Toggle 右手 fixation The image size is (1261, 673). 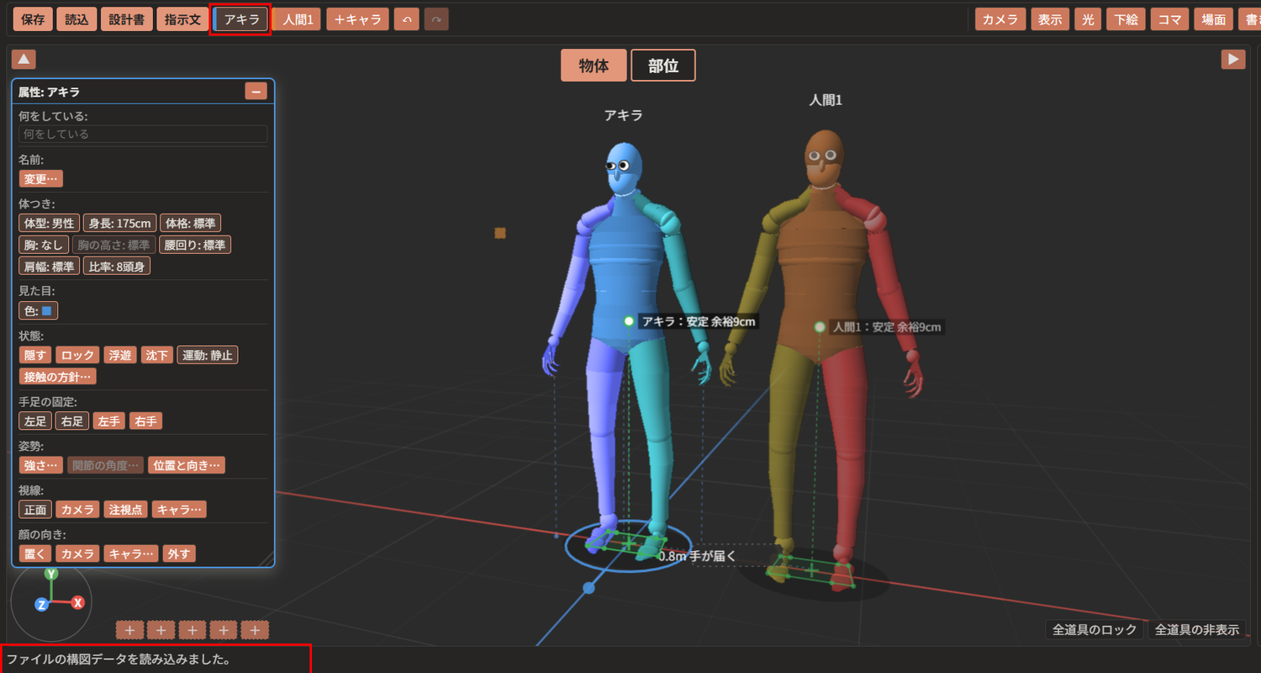[x=146, y=421]
